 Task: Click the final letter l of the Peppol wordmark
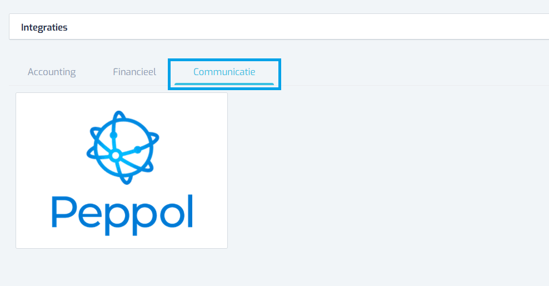(190, 211)
